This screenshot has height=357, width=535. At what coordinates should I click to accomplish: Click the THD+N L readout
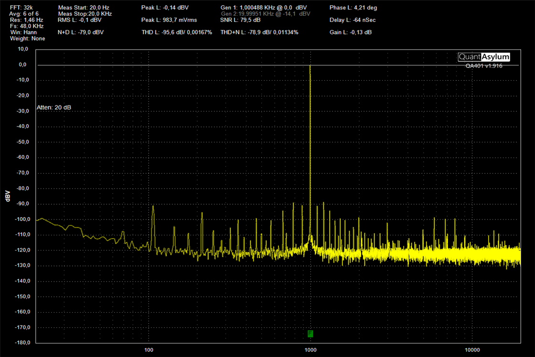pos(259,32)
